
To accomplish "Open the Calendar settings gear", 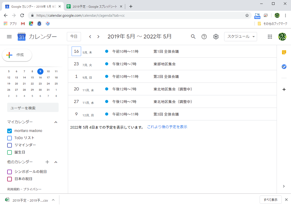I will [x=216, y=37].
